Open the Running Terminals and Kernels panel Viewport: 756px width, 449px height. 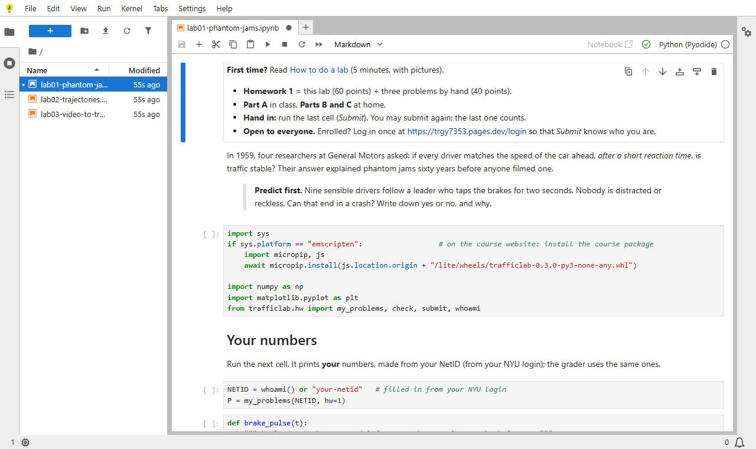pyautogui.click(x=9, y=63)
